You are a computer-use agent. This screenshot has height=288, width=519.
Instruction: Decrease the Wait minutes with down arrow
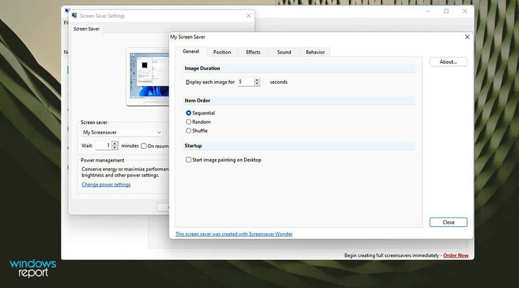(115, 148)
